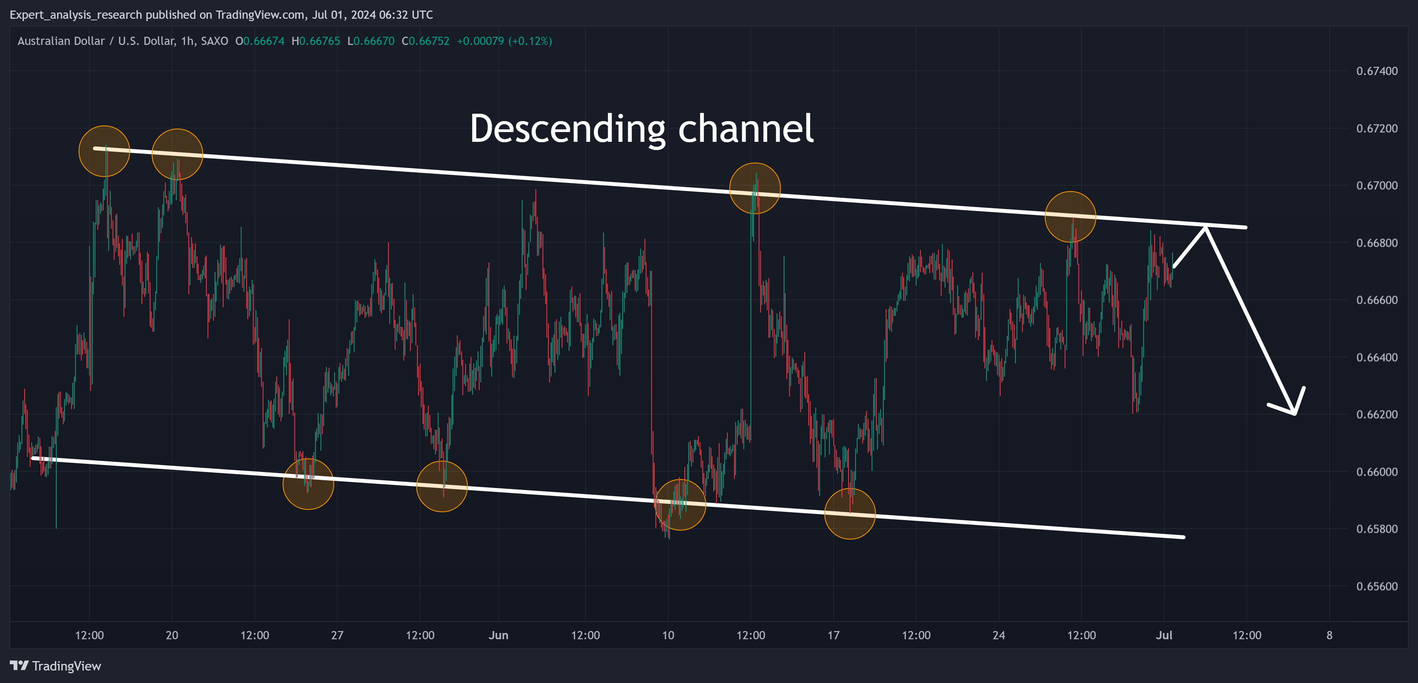
Task: Click the open value O0.66674
Action: [x=260, y=41]
